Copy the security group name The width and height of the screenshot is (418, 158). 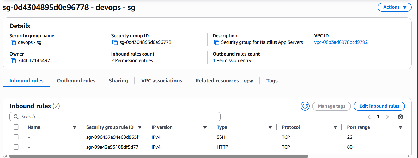click(x=13, y=42)
